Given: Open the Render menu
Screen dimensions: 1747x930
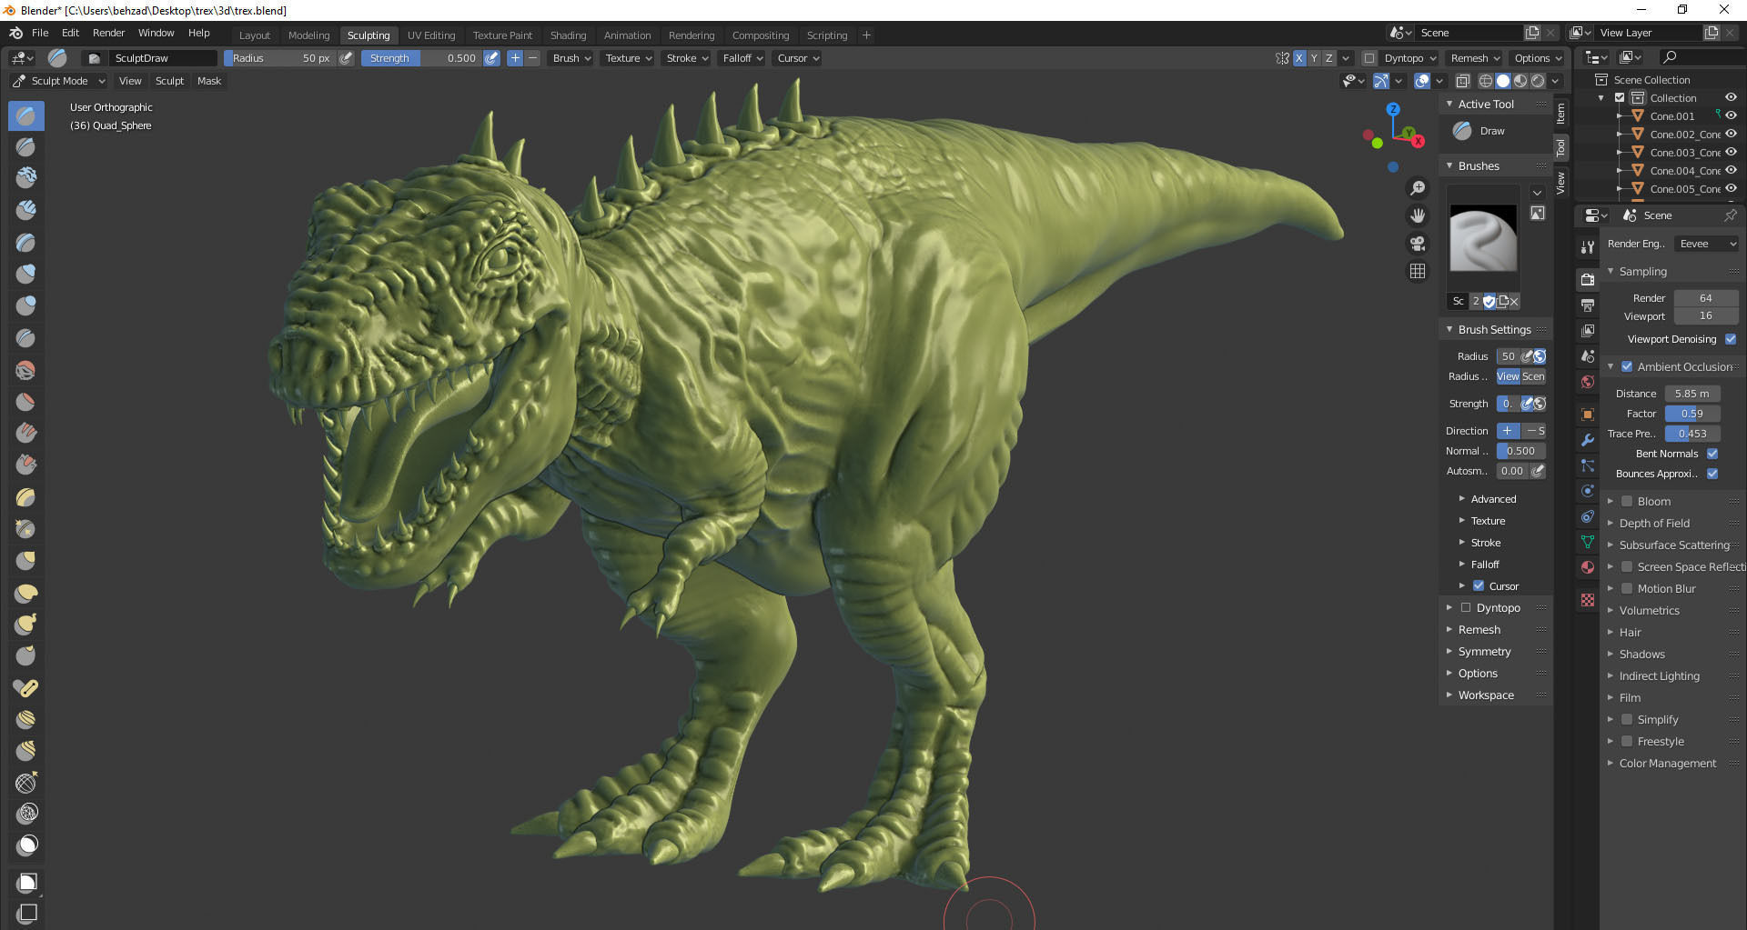Looking at the screenshot, I should tap(108, 33).
